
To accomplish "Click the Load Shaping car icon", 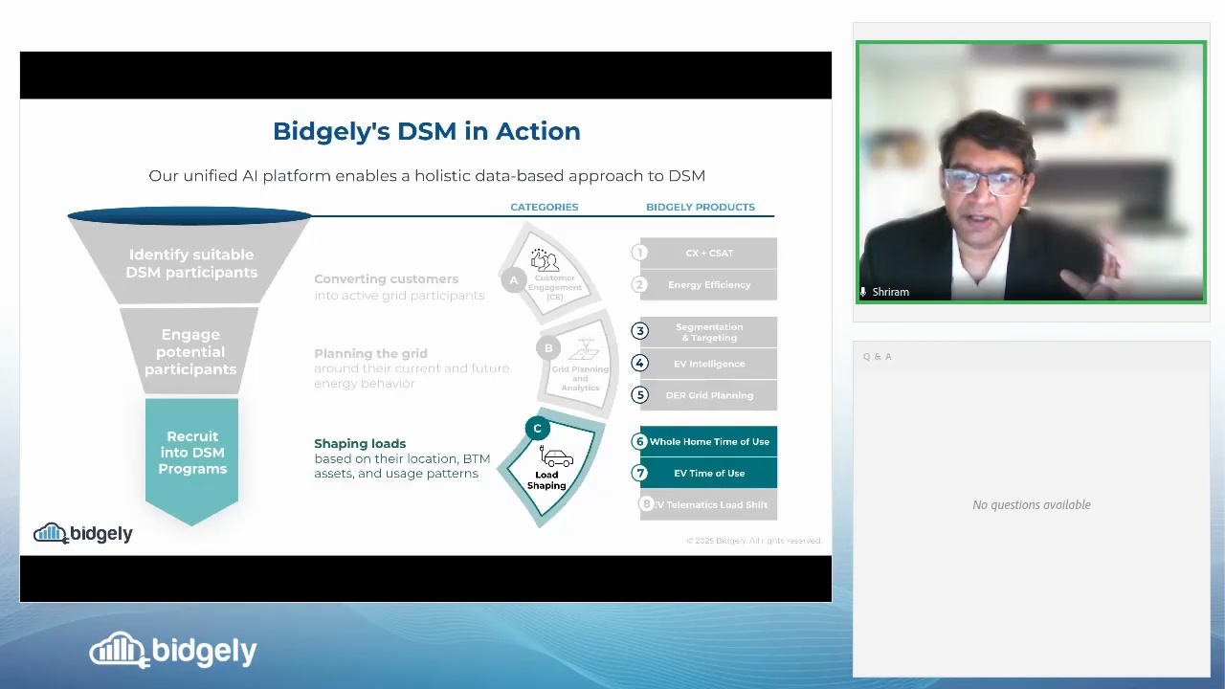I will coord(555,456).
